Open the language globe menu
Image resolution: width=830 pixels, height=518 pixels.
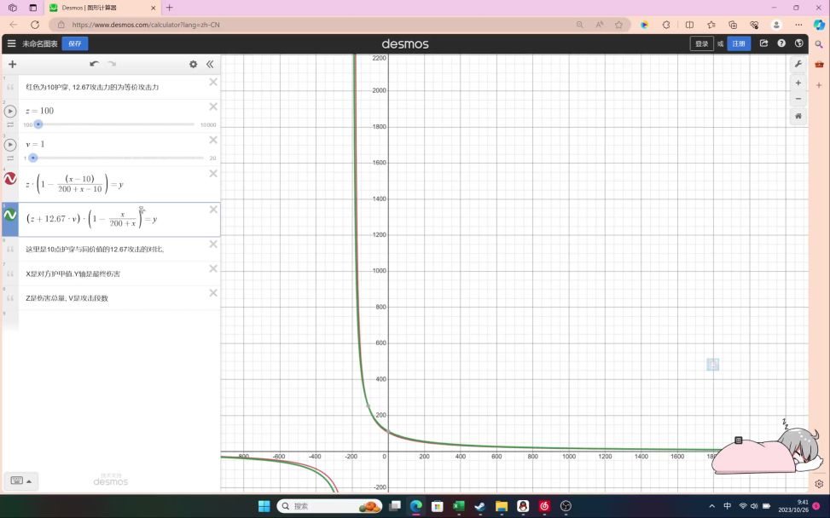pyautogui.click(x=798, y=43)
